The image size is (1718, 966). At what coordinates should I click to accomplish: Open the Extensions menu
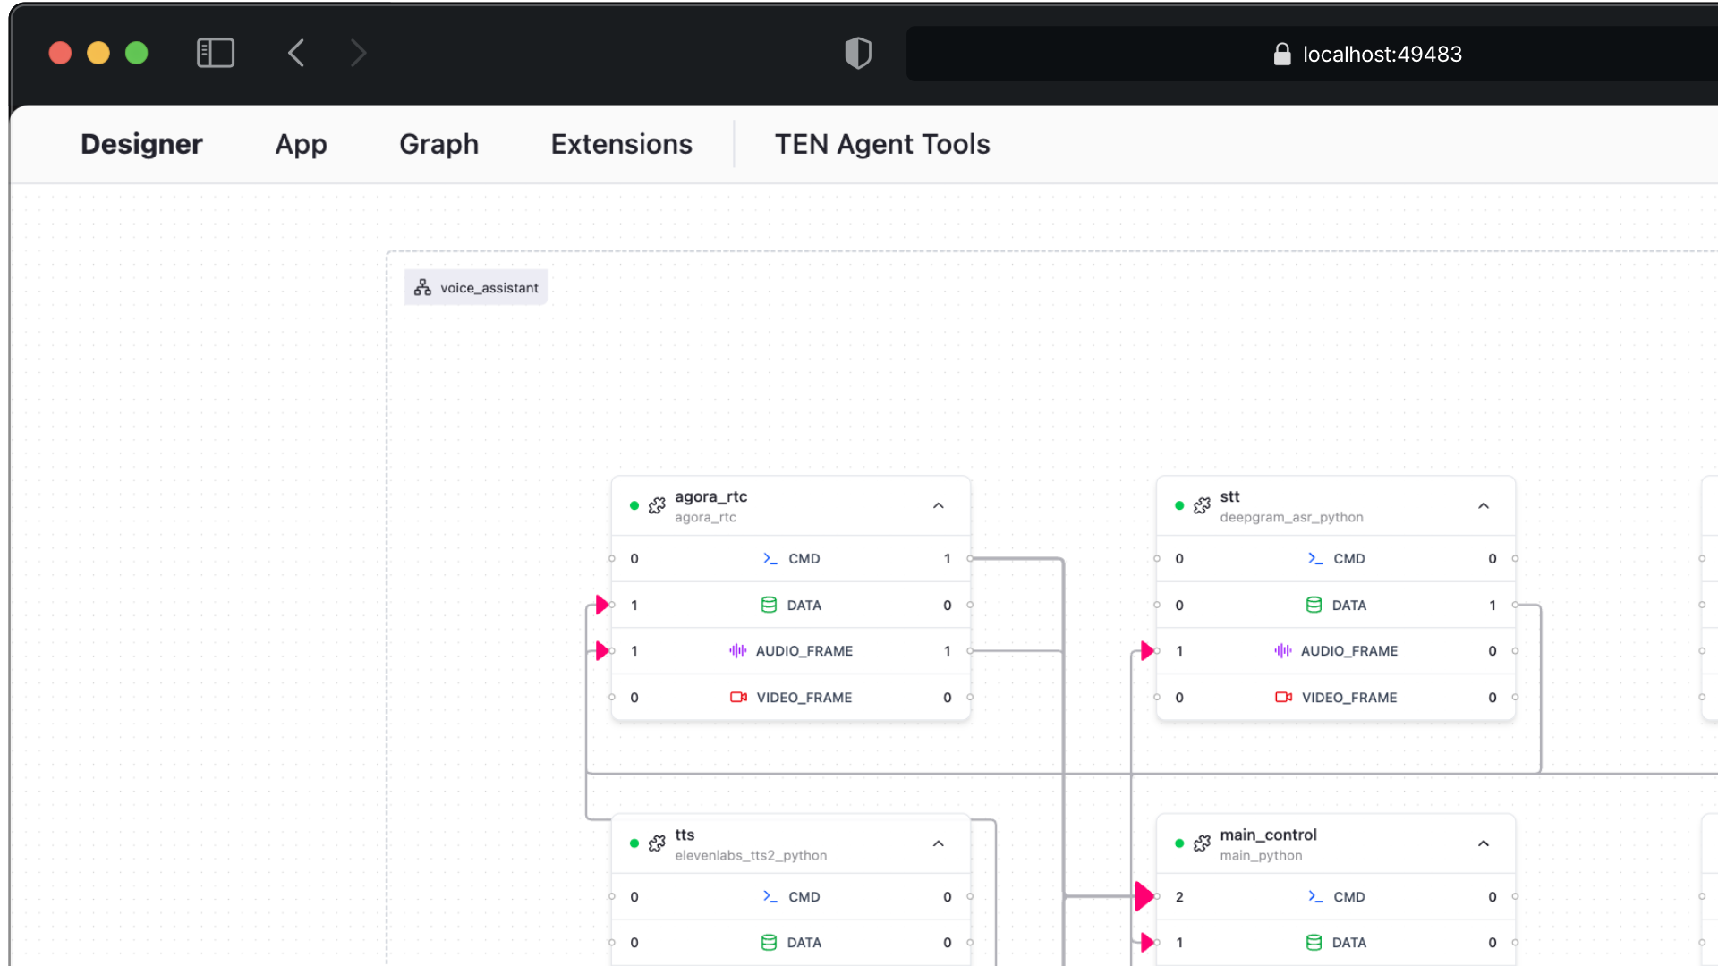tap(622, 145)
